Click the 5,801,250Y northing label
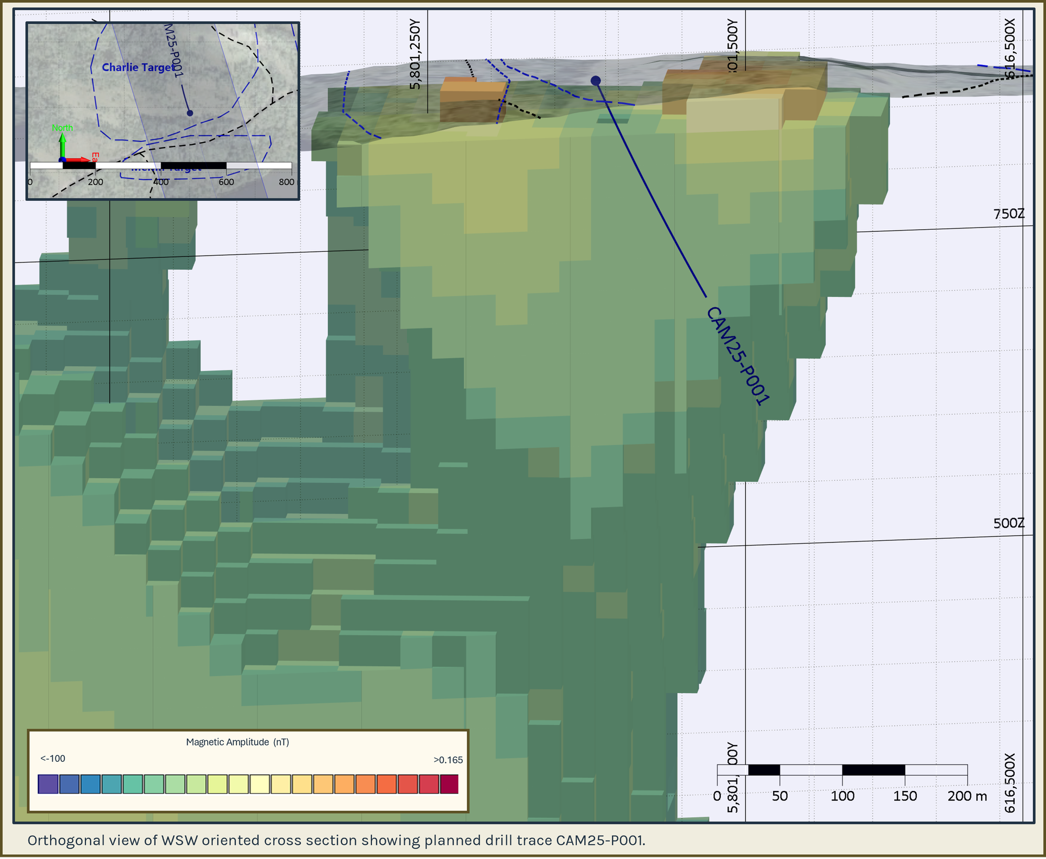 [415, 54]
